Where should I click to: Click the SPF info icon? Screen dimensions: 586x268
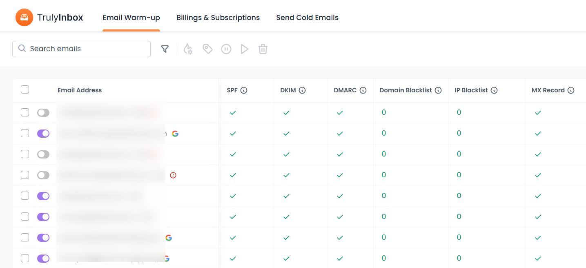[244, 90]
